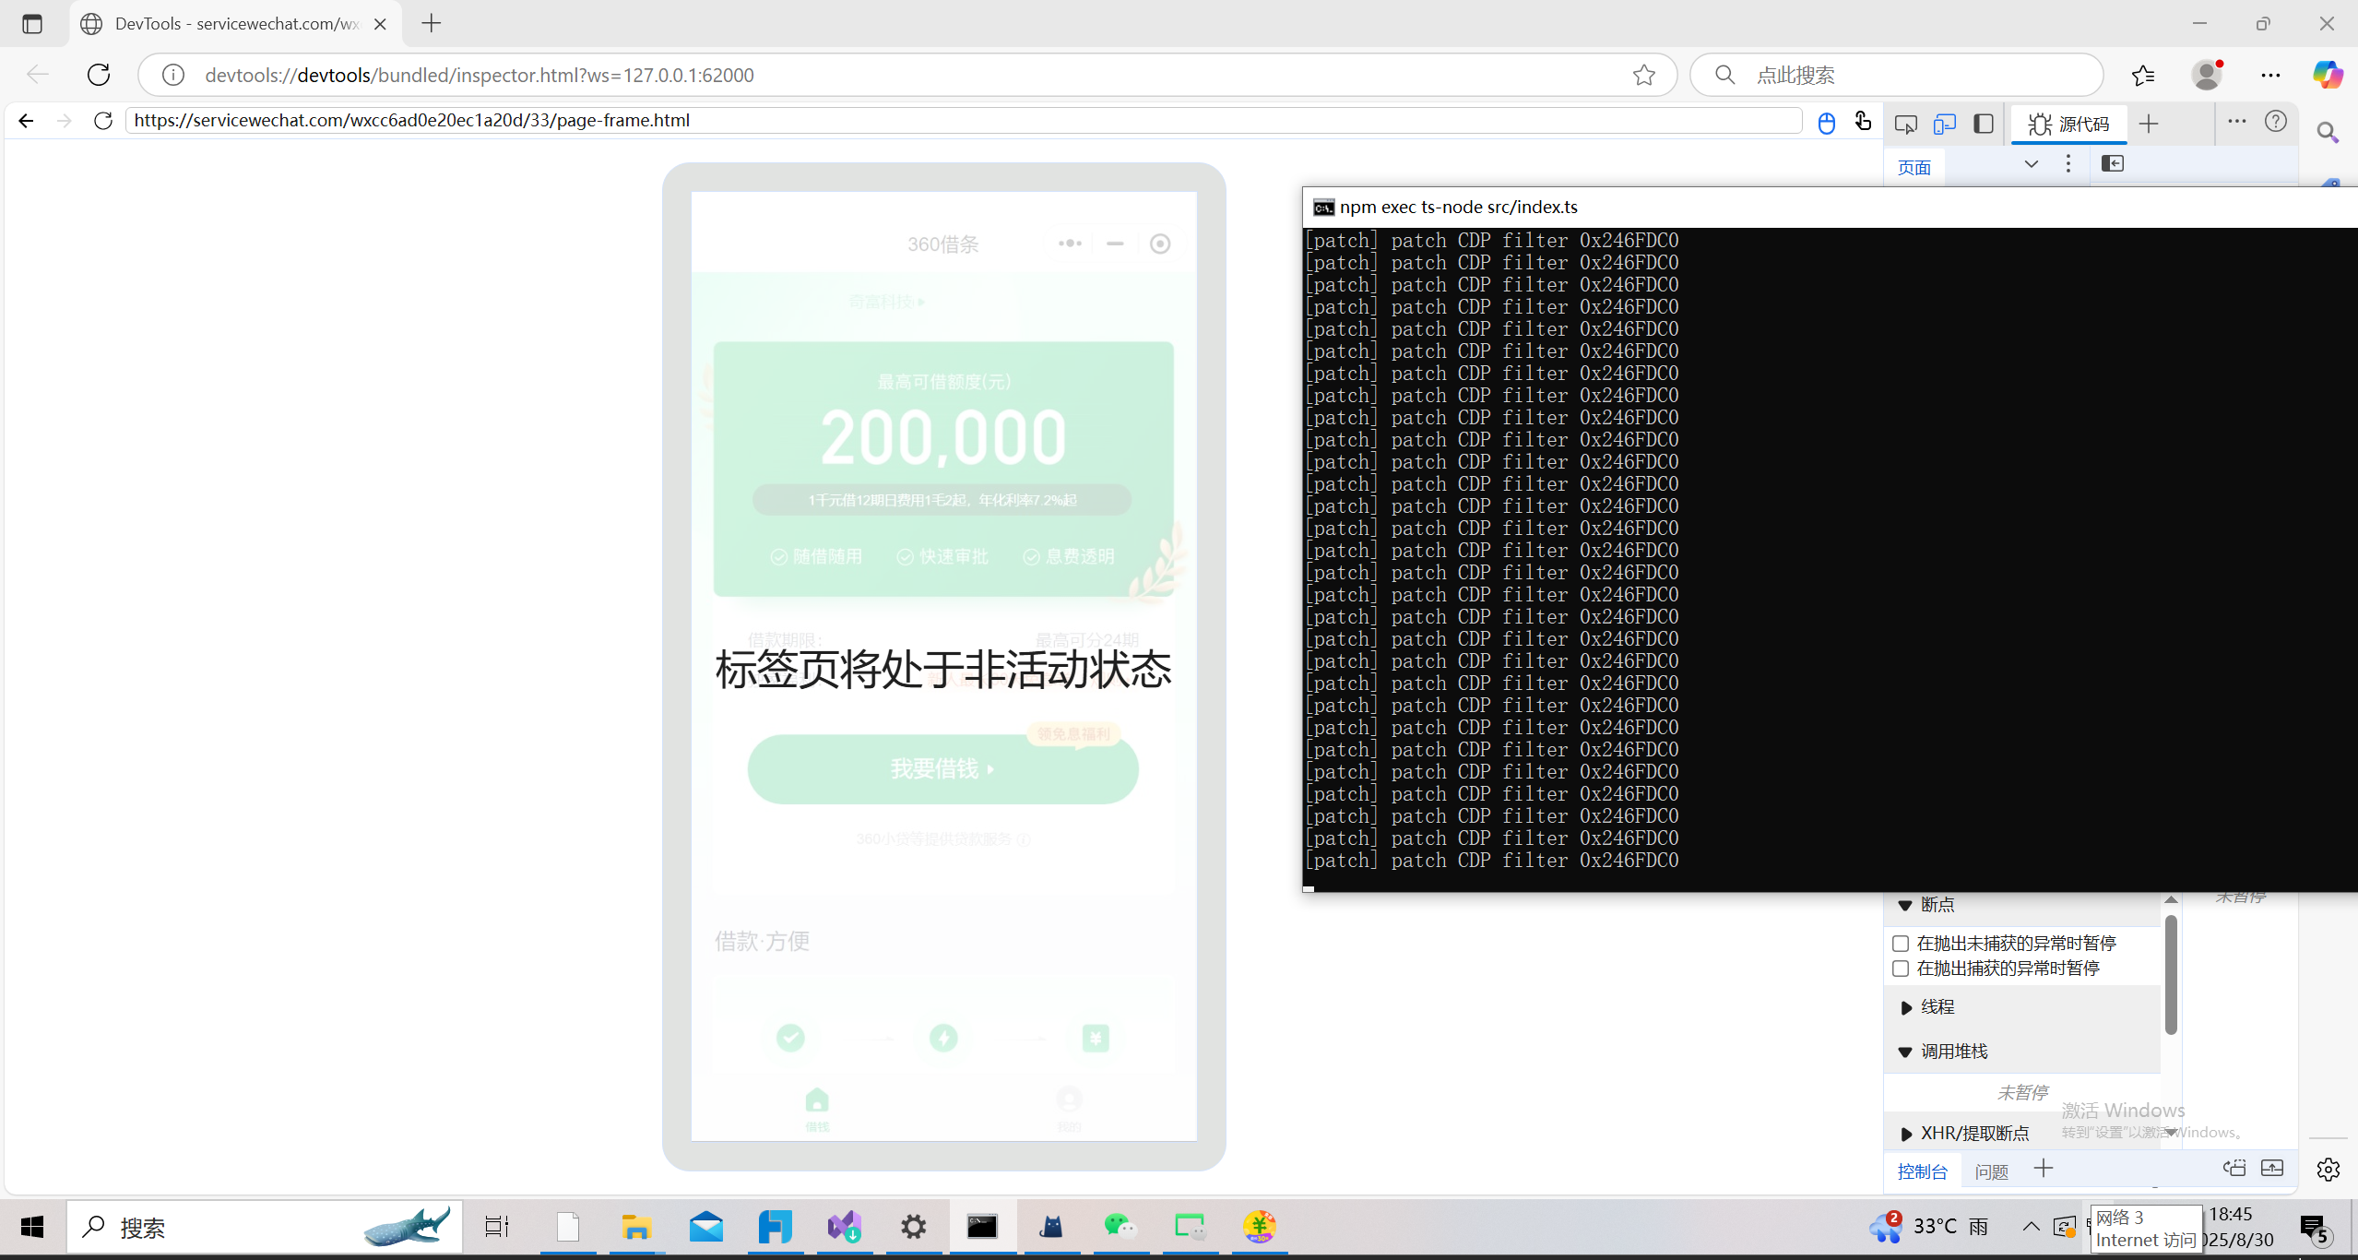Switch to the 问题 Issues tab
2358x1260 pixels.
(1991, 1171)
